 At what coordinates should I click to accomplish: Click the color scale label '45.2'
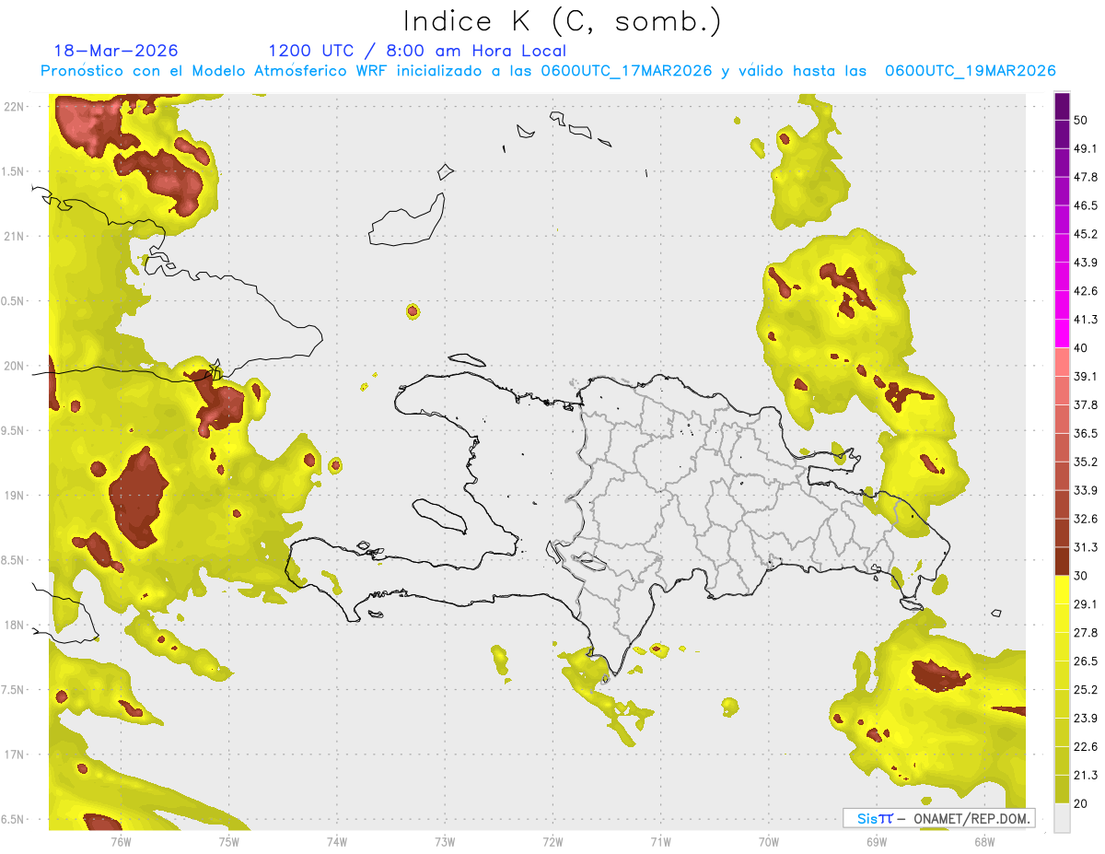[x=1087, y=234]
